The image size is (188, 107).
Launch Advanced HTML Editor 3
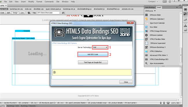tap(158, 55)
